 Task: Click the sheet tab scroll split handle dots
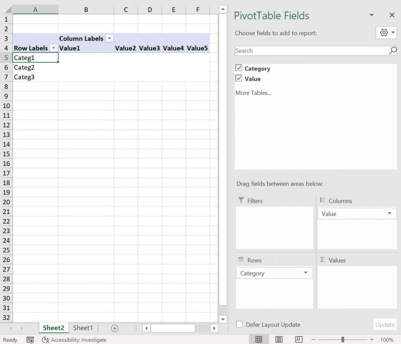[x=136, y=328]
